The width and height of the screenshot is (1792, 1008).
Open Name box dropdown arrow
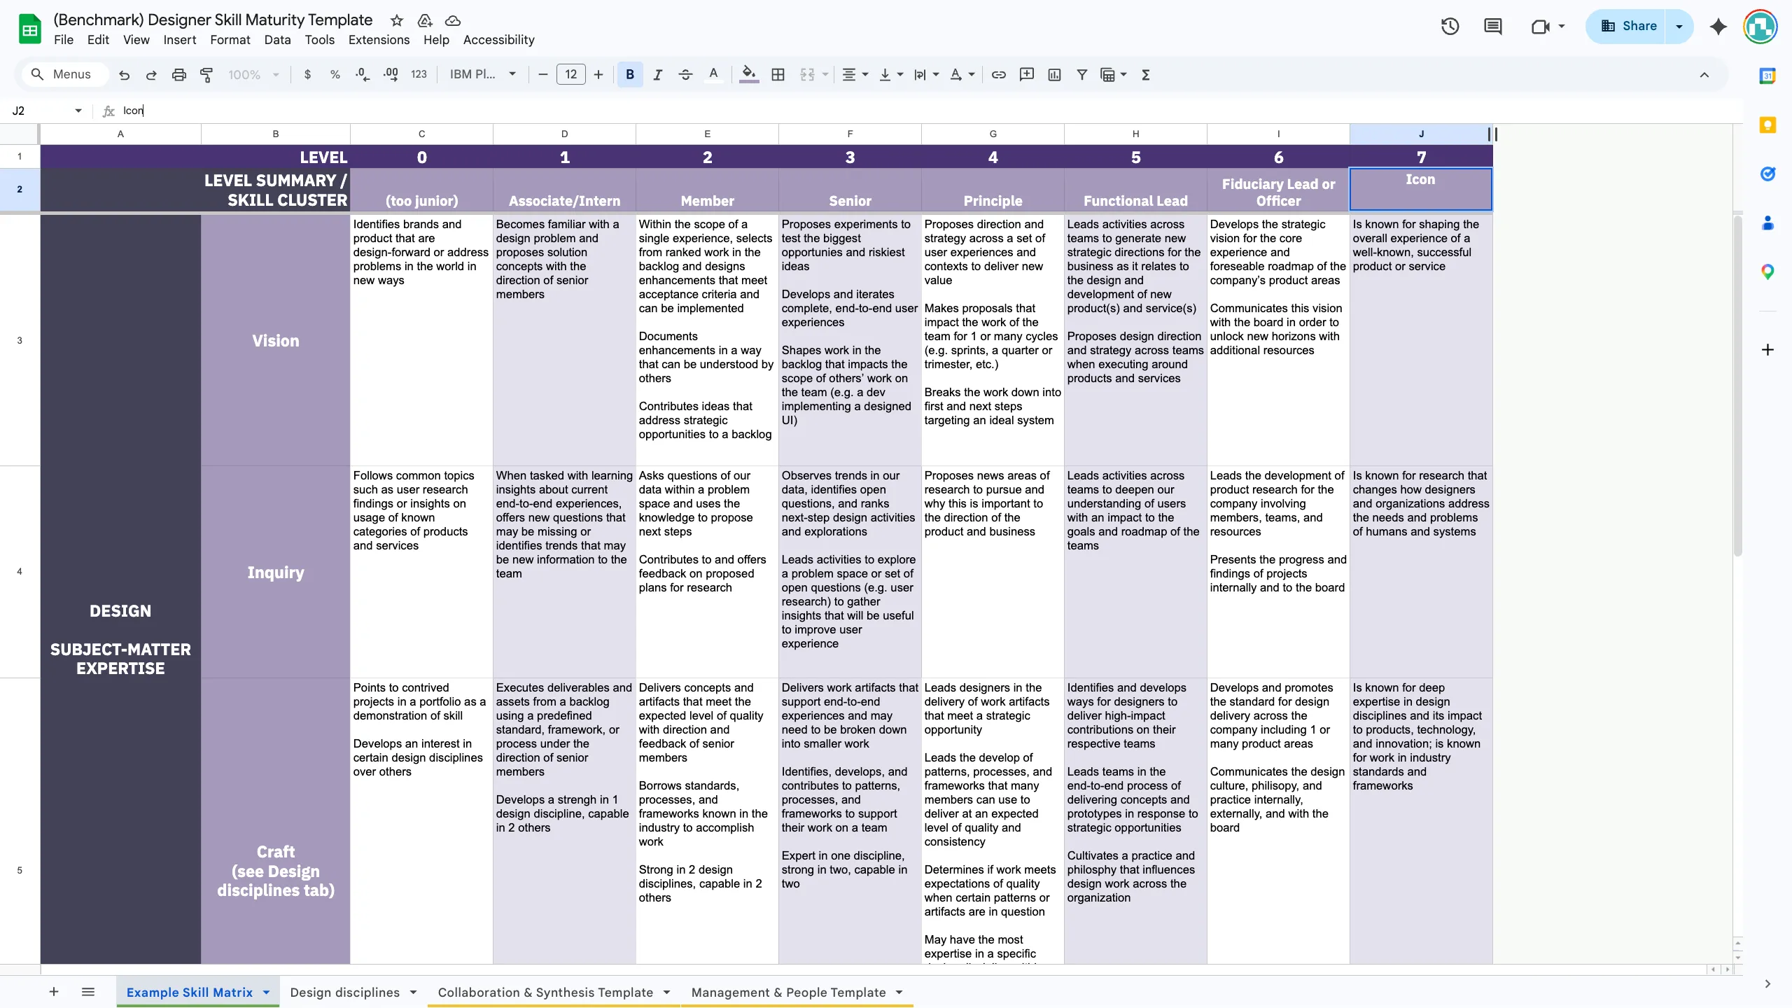[78, 111]
